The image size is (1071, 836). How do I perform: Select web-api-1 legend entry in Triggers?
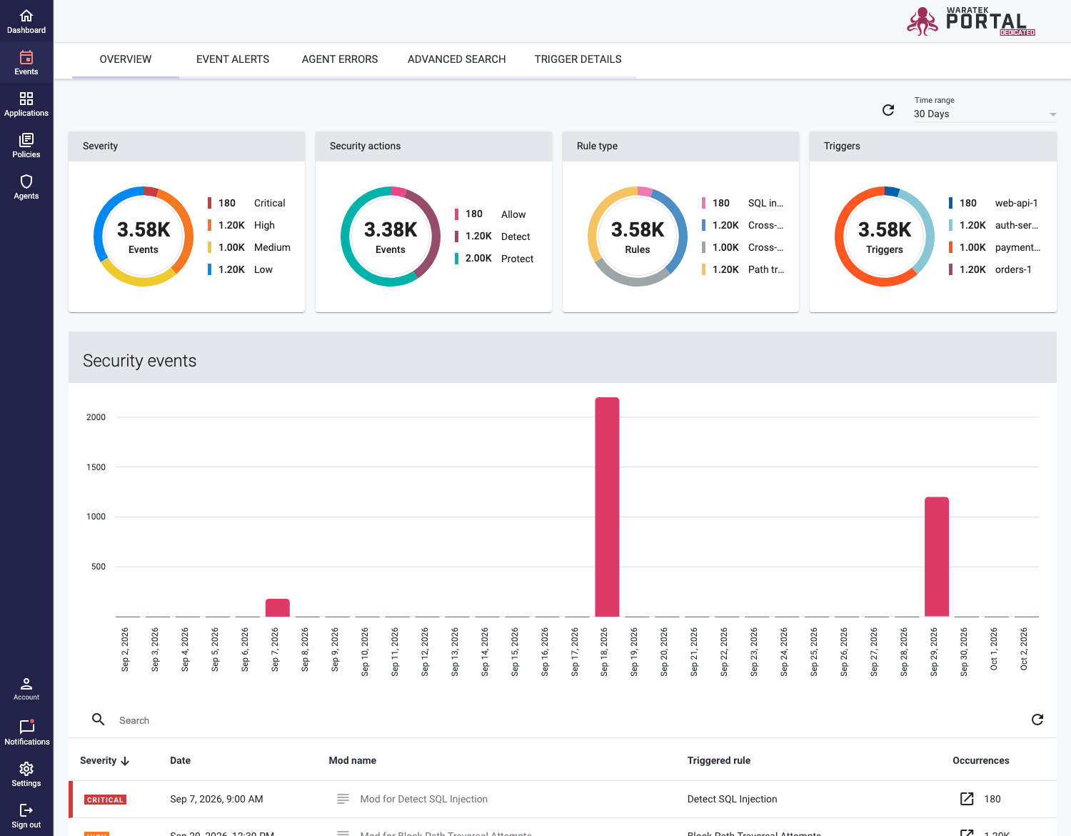[994, 203]
